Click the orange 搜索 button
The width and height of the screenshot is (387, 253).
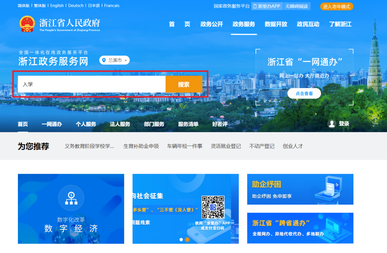click(x=184, y=85)
